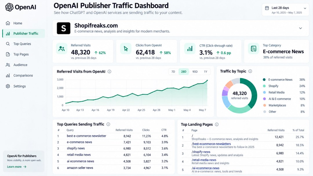The image size is (313, 176).
Task: Click the Top Queries magnifier icon
Action: pyautogui.click(x=8, y=44)
